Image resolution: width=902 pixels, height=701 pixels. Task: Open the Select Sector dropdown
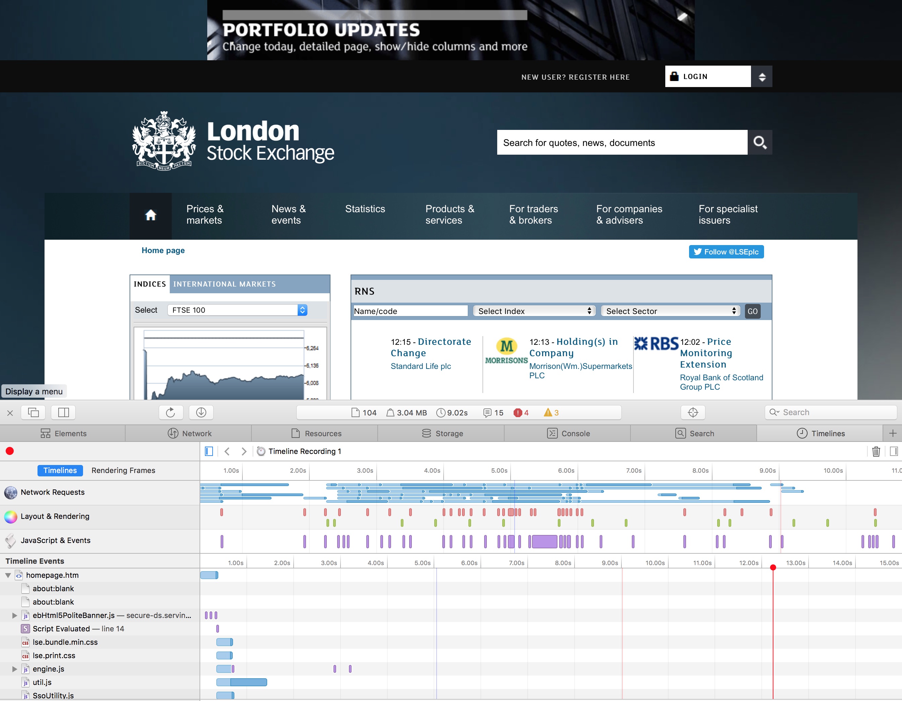pyautogui.click(x=670, y=311)
